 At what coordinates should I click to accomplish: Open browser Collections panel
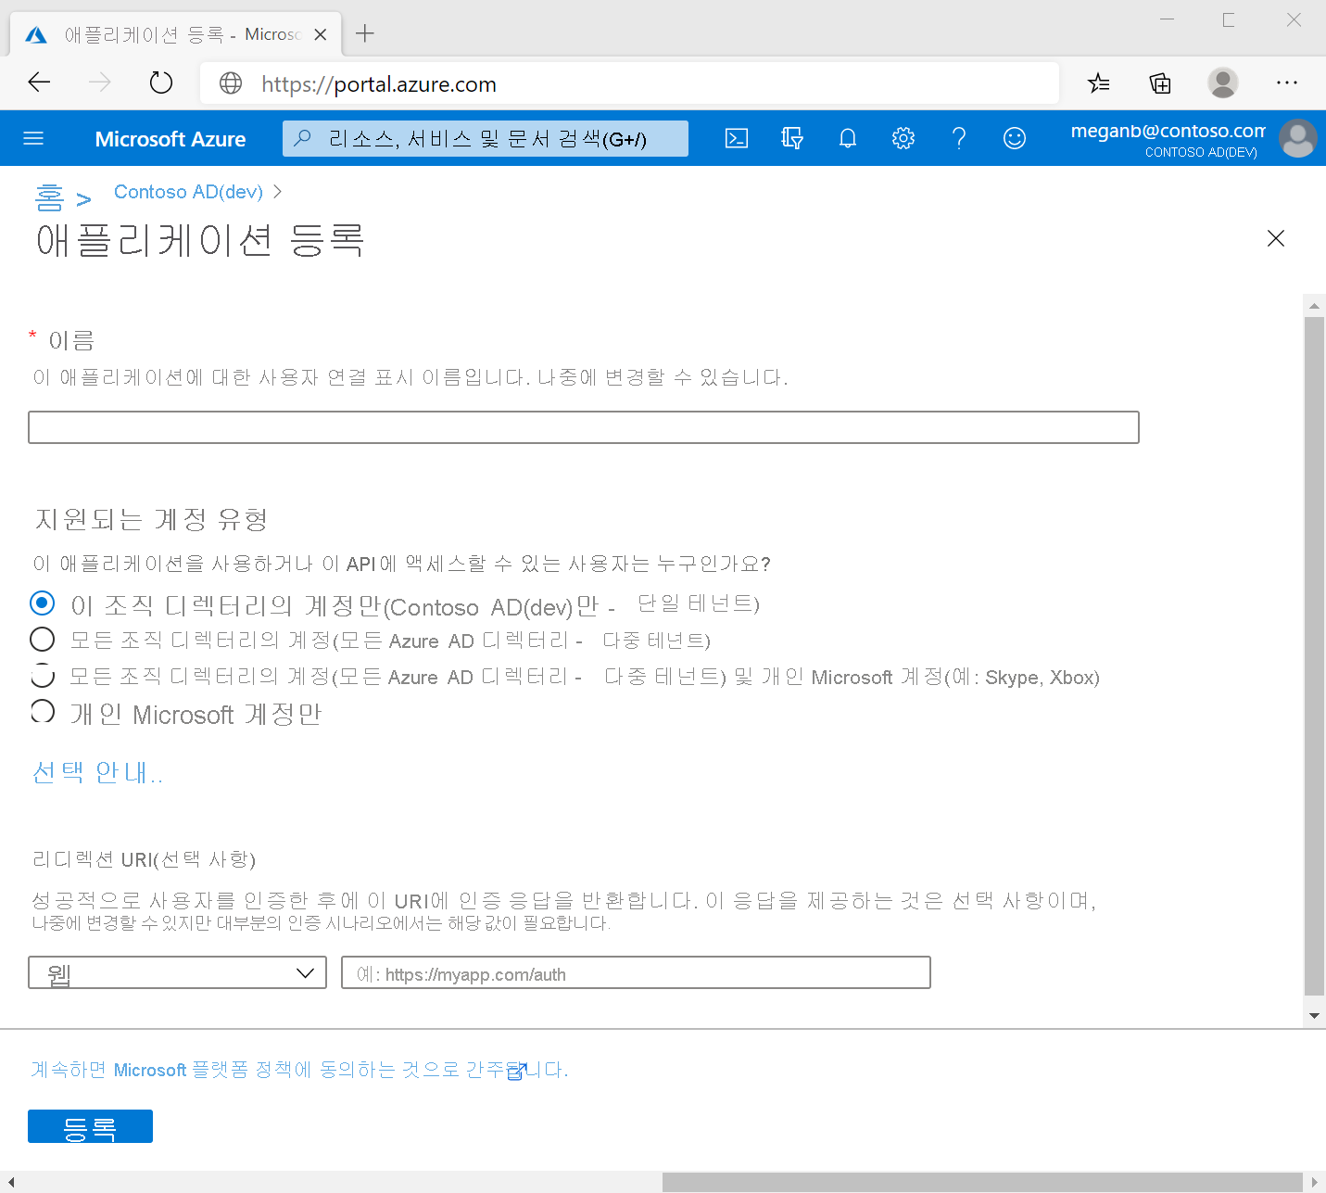pyautogui.click(x=1159, y=82)
